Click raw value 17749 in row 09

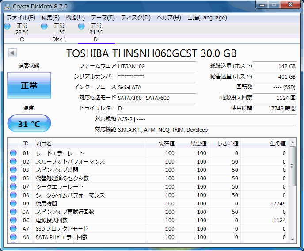278,204
